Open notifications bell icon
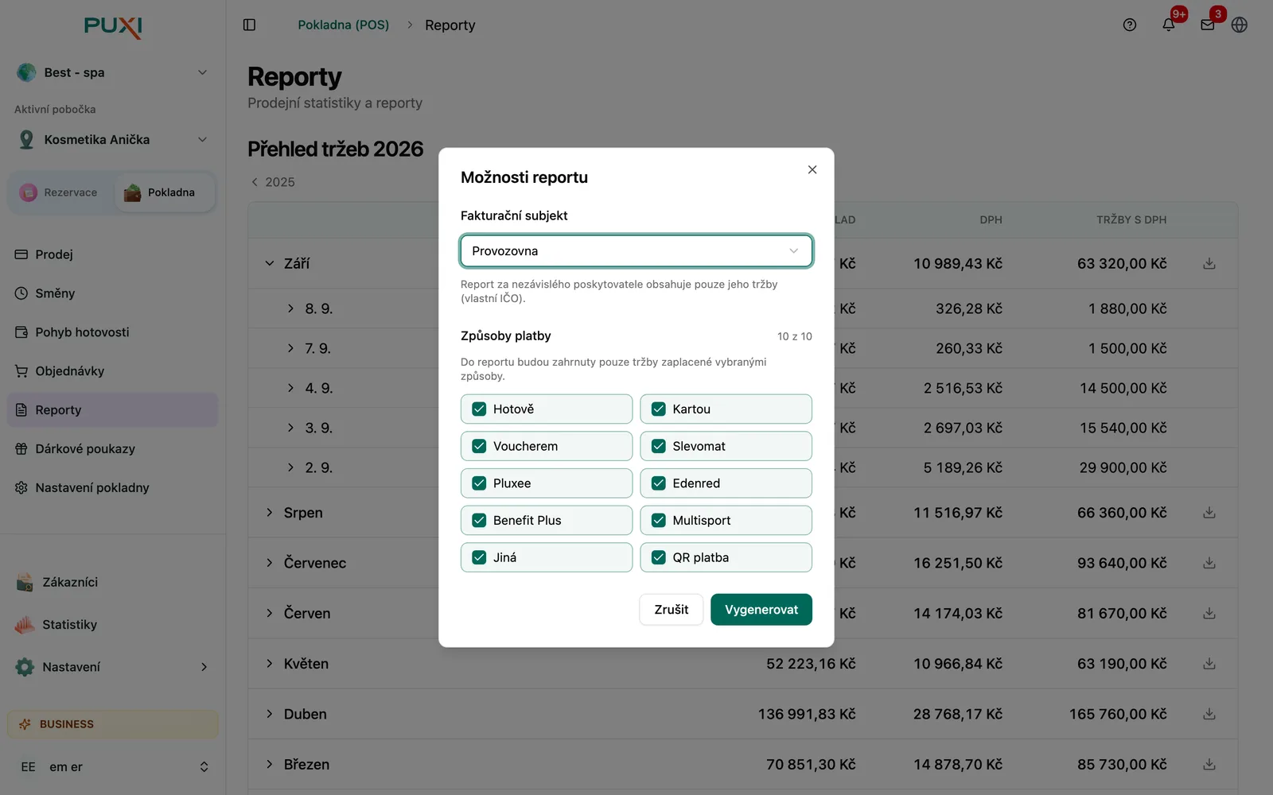The height and width of the screenshot is (795, 1273). pyautogui.click(x=1169, y=25)
